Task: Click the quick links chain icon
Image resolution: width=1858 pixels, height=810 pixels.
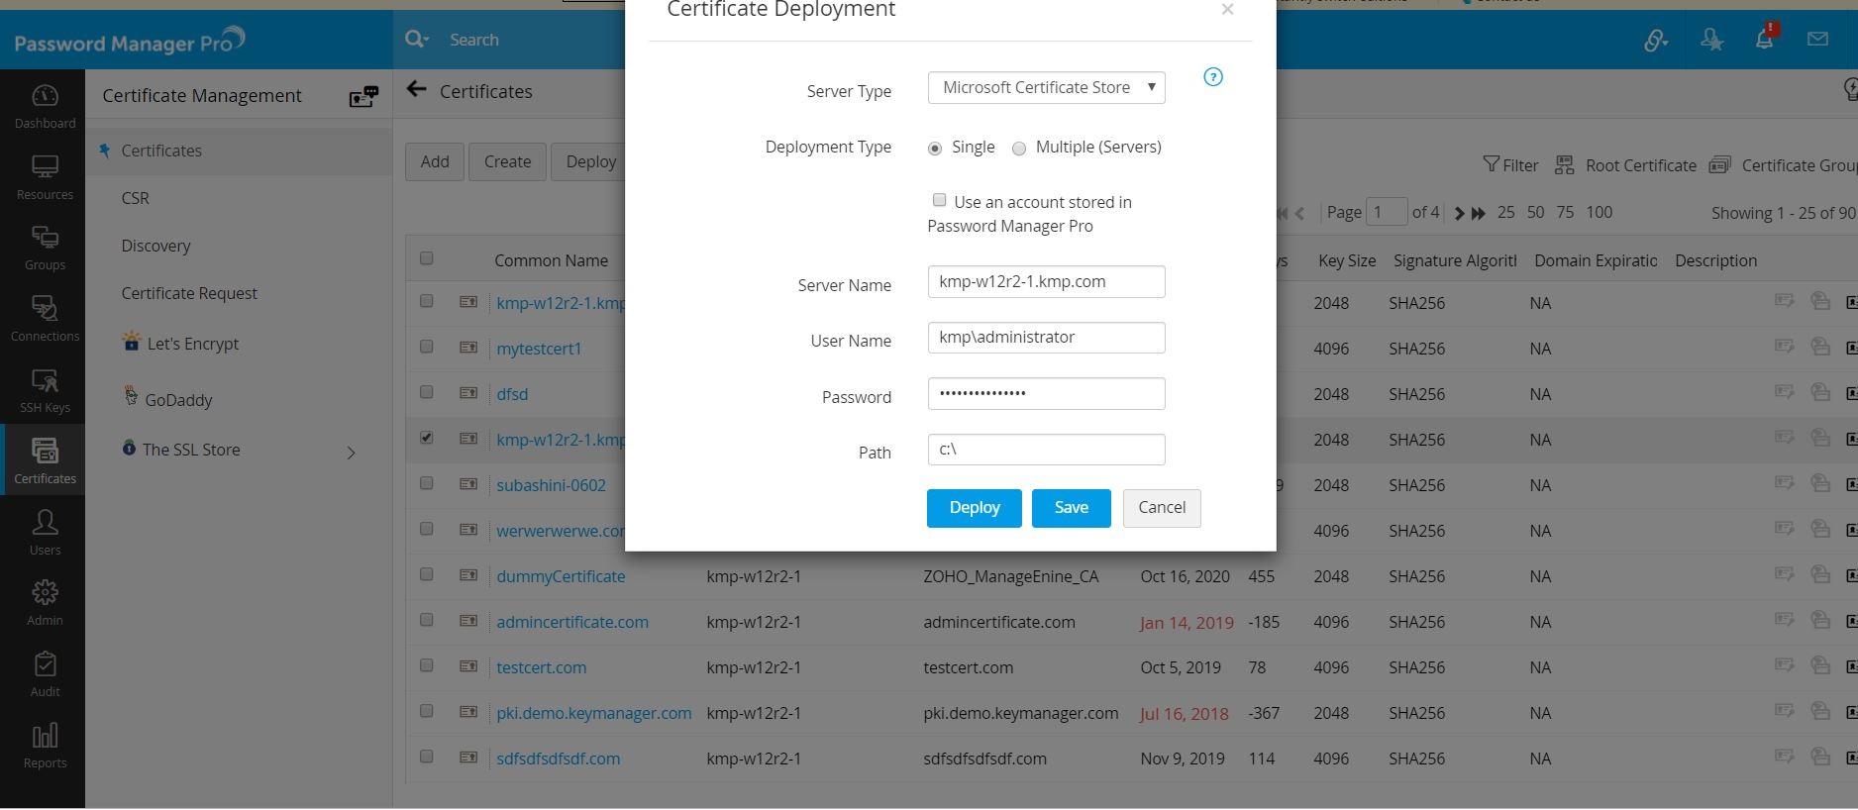Action: coord(1655,41)
